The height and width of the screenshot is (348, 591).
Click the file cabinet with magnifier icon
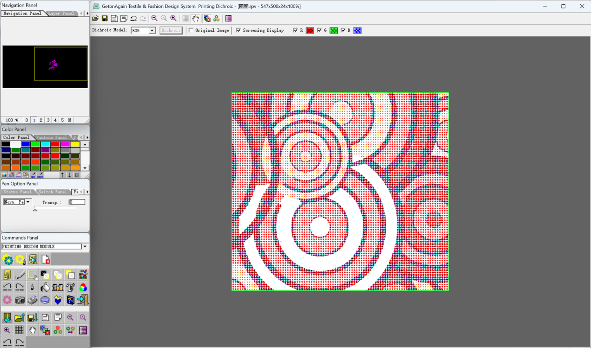point(33,259)
